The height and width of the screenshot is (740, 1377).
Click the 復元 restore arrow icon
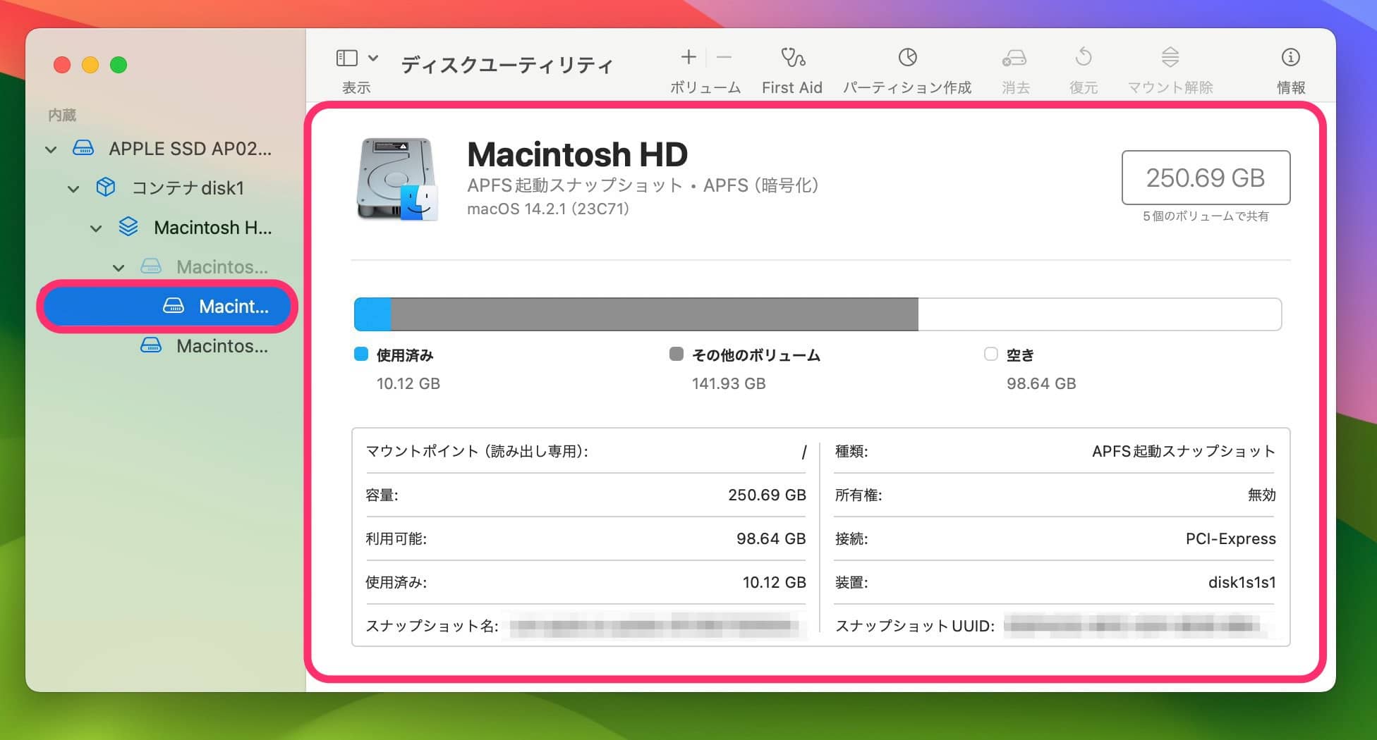[x=1084, y=57]
